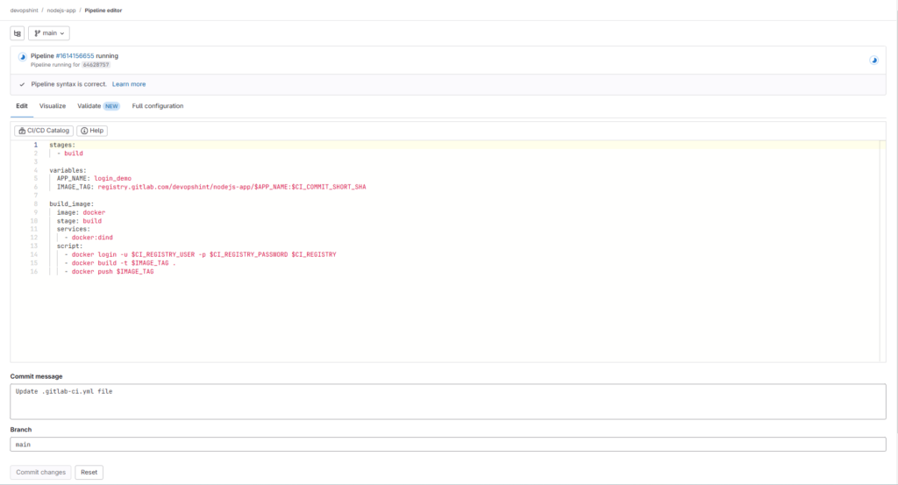Click line number 1 in the gutter

[x=35, y=145]
